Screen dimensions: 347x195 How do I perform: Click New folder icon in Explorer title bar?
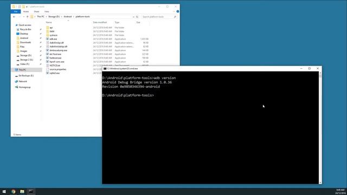(23, 6)
